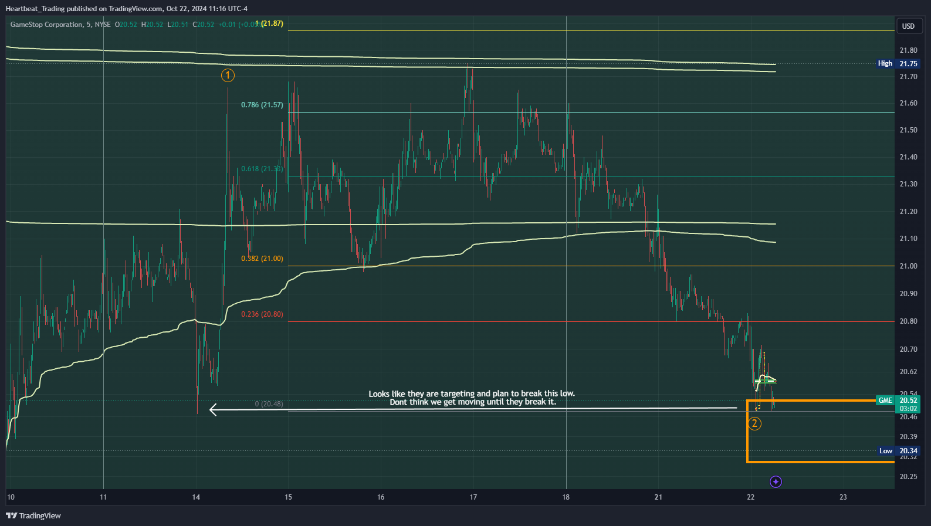Select the High 21.75 price label

coord(898,63)
